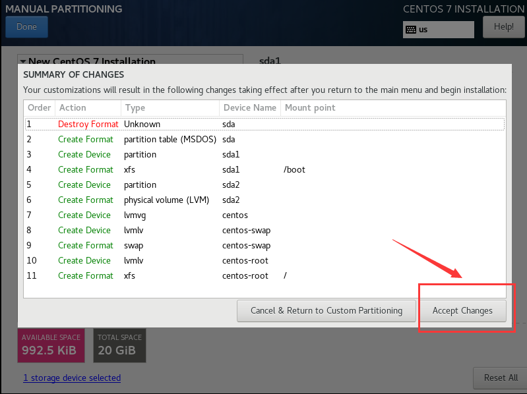
Task: Select the /boot mount point cell
Action: (294, 170)
